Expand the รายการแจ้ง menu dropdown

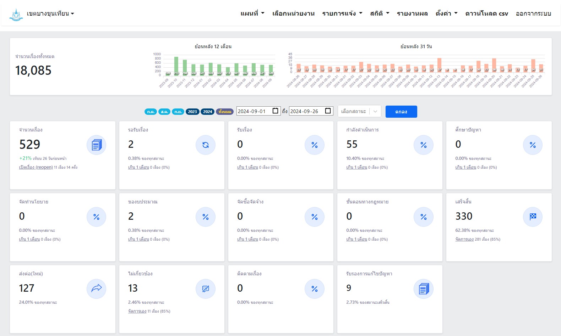coord(342,13)
